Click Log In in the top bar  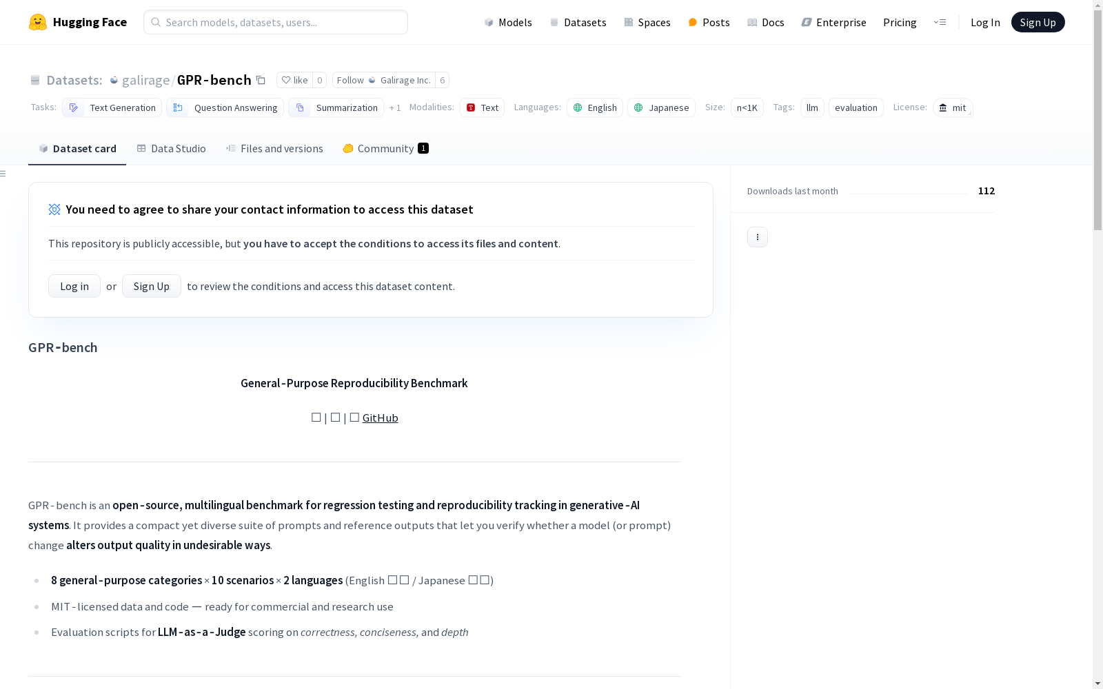coord(985,22)
